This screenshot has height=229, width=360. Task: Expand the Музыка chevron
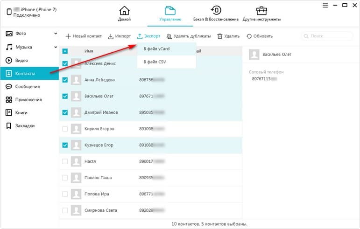point(56,47)
